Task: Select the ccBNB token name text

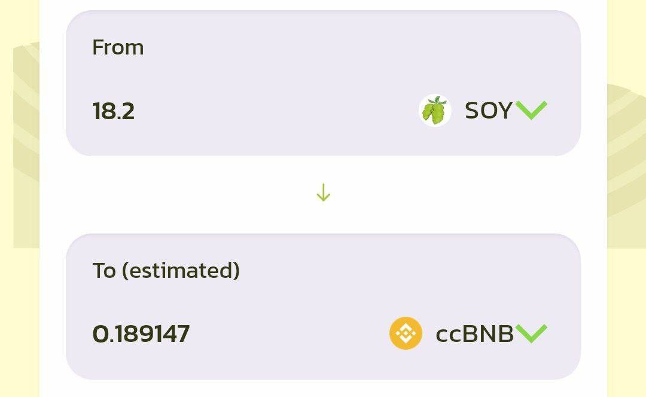Action: [474, 334]
